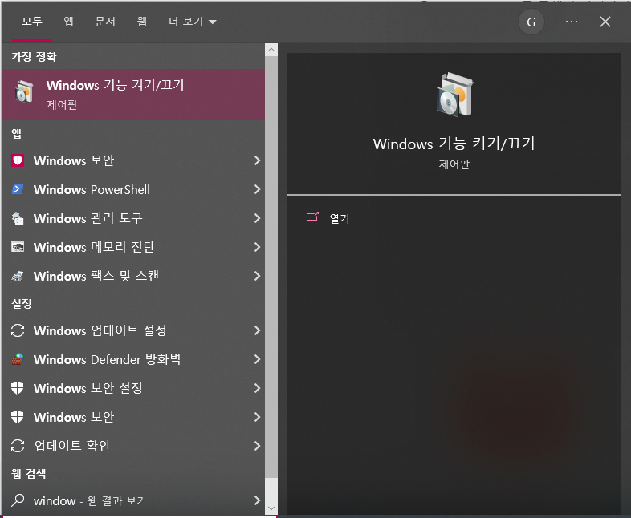Switch to the 웹 tab
This screenshot has width=631, height=518.
point(141,22)
